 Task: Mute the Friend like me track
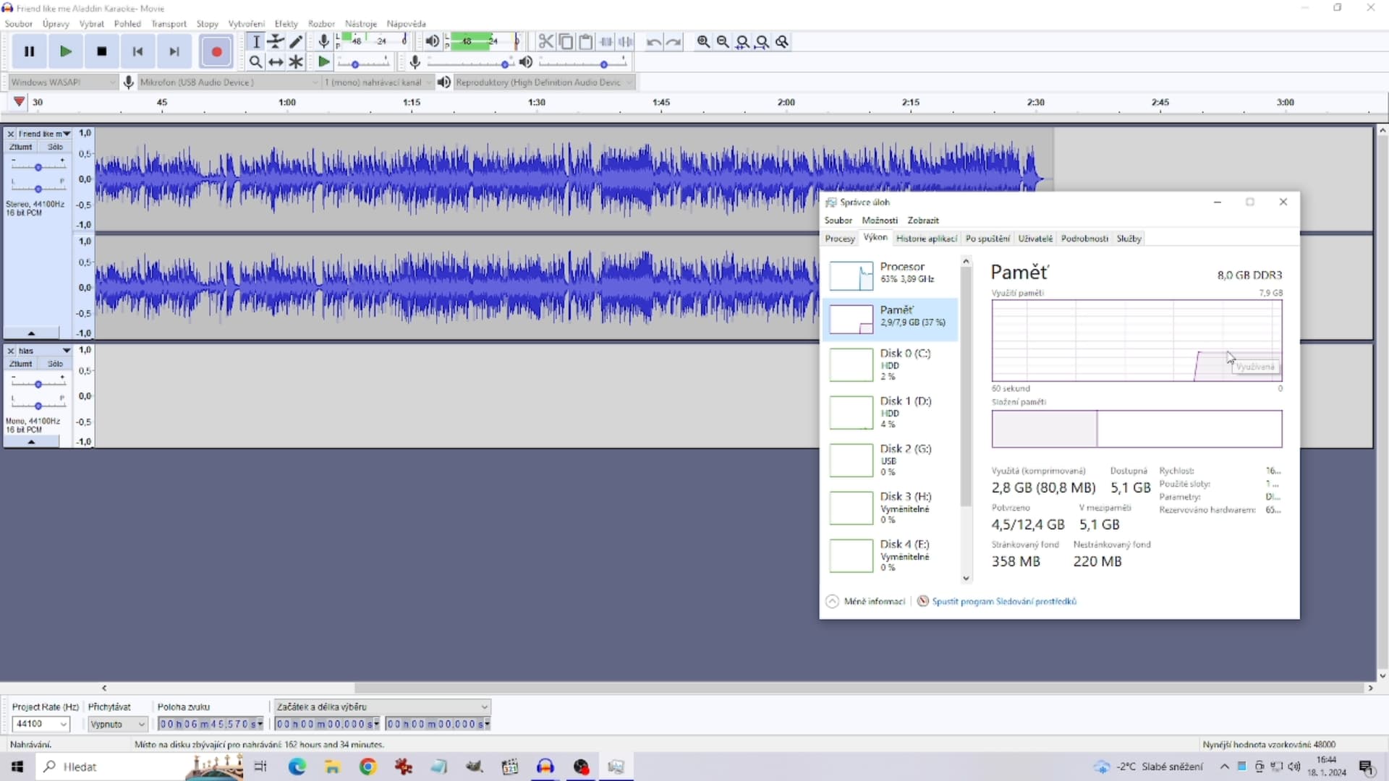click(x=20, y=147)
